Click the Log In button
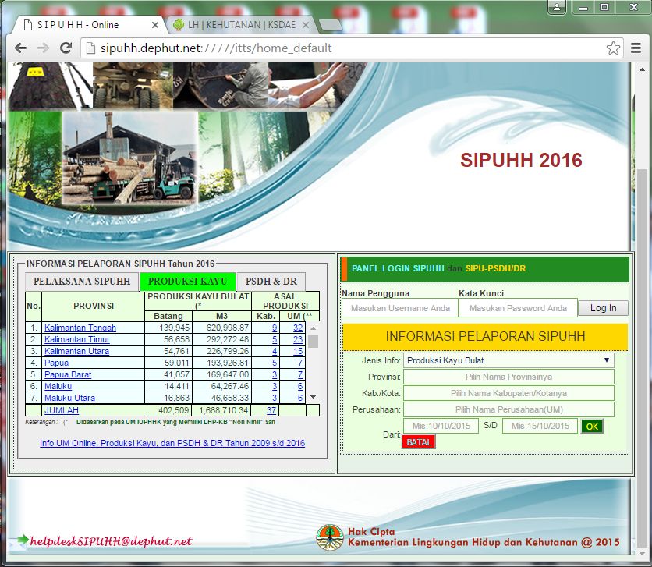The image size is (652, 567). (x=604, y=308)
